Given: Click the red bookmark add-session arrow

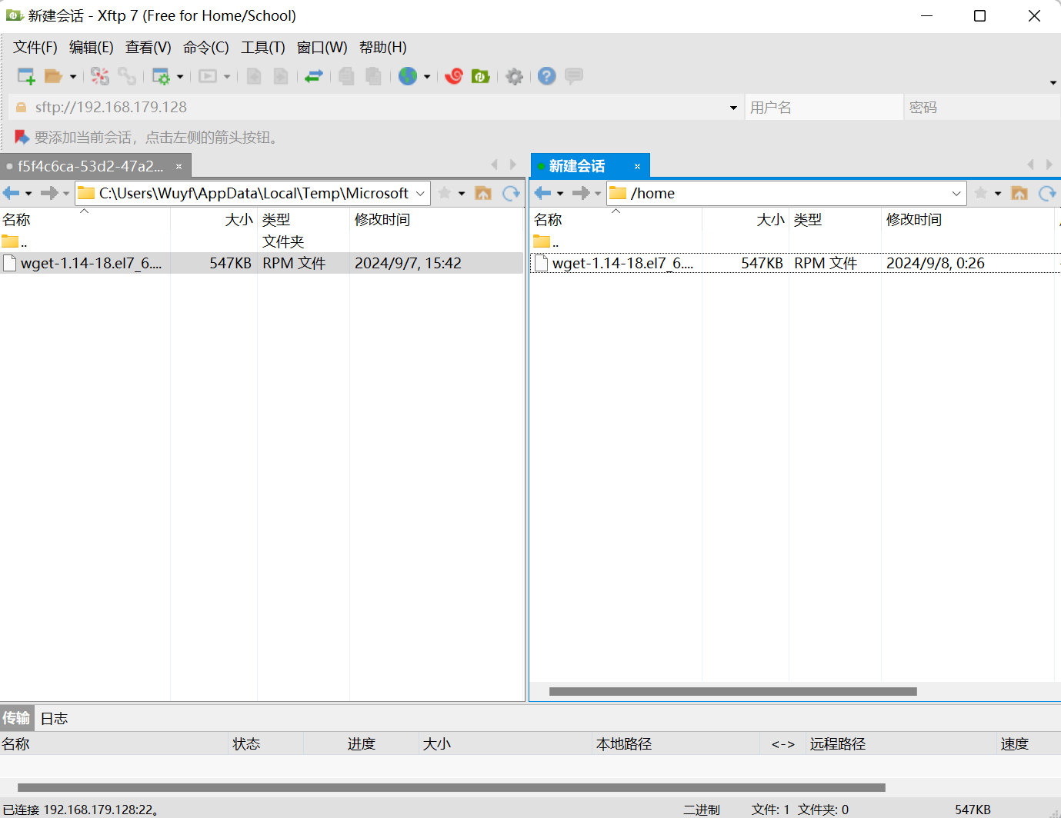Looking at the screenshot, I should click(22, 138).
